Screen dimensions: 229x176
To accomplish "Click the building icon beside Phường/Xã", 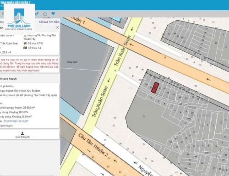I will (25, 35).
